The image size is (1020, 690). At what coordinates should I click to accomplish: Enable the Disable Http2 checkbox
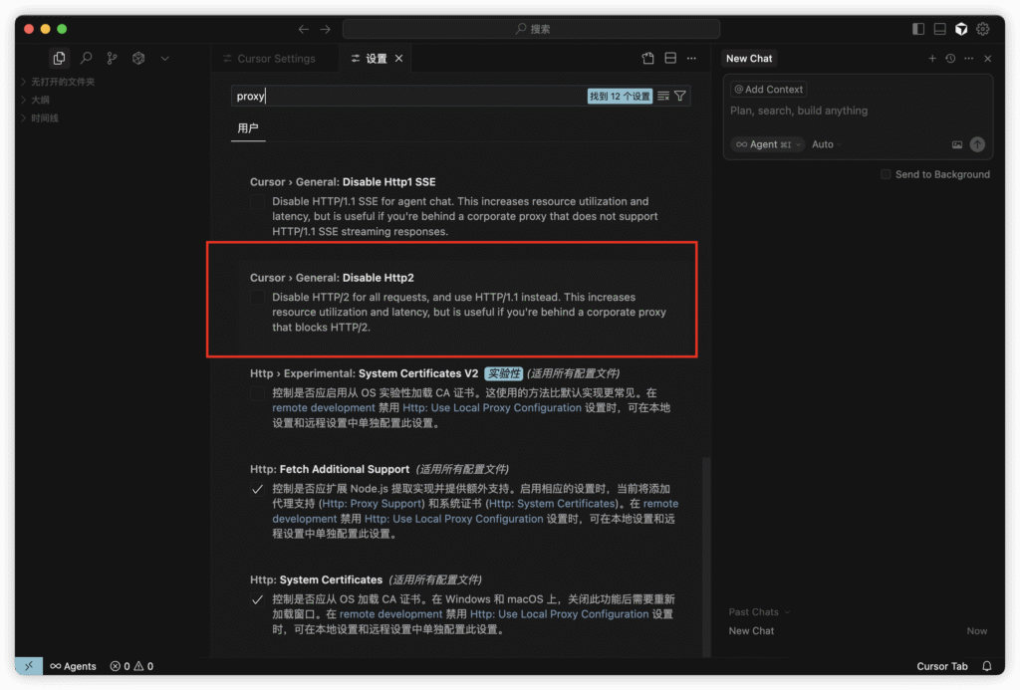click(258, 298)
